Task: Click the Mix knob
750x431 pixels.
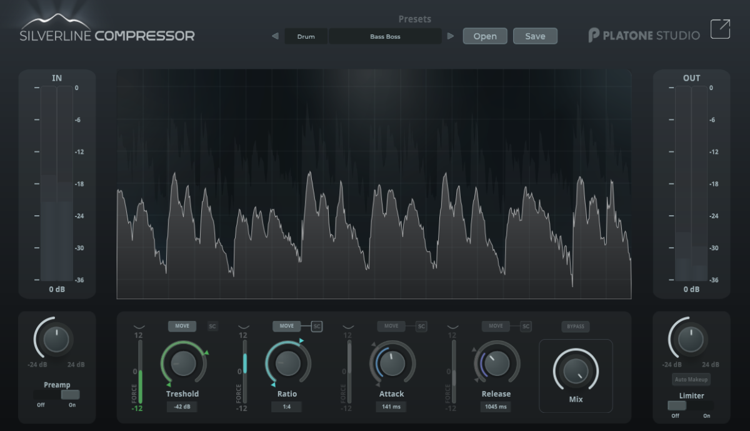Action: (576, 372)
